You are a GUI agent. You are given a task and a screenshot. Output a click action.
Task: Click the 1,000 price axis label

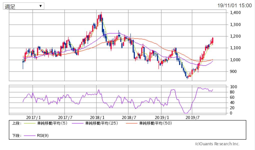tap(235, 60)
